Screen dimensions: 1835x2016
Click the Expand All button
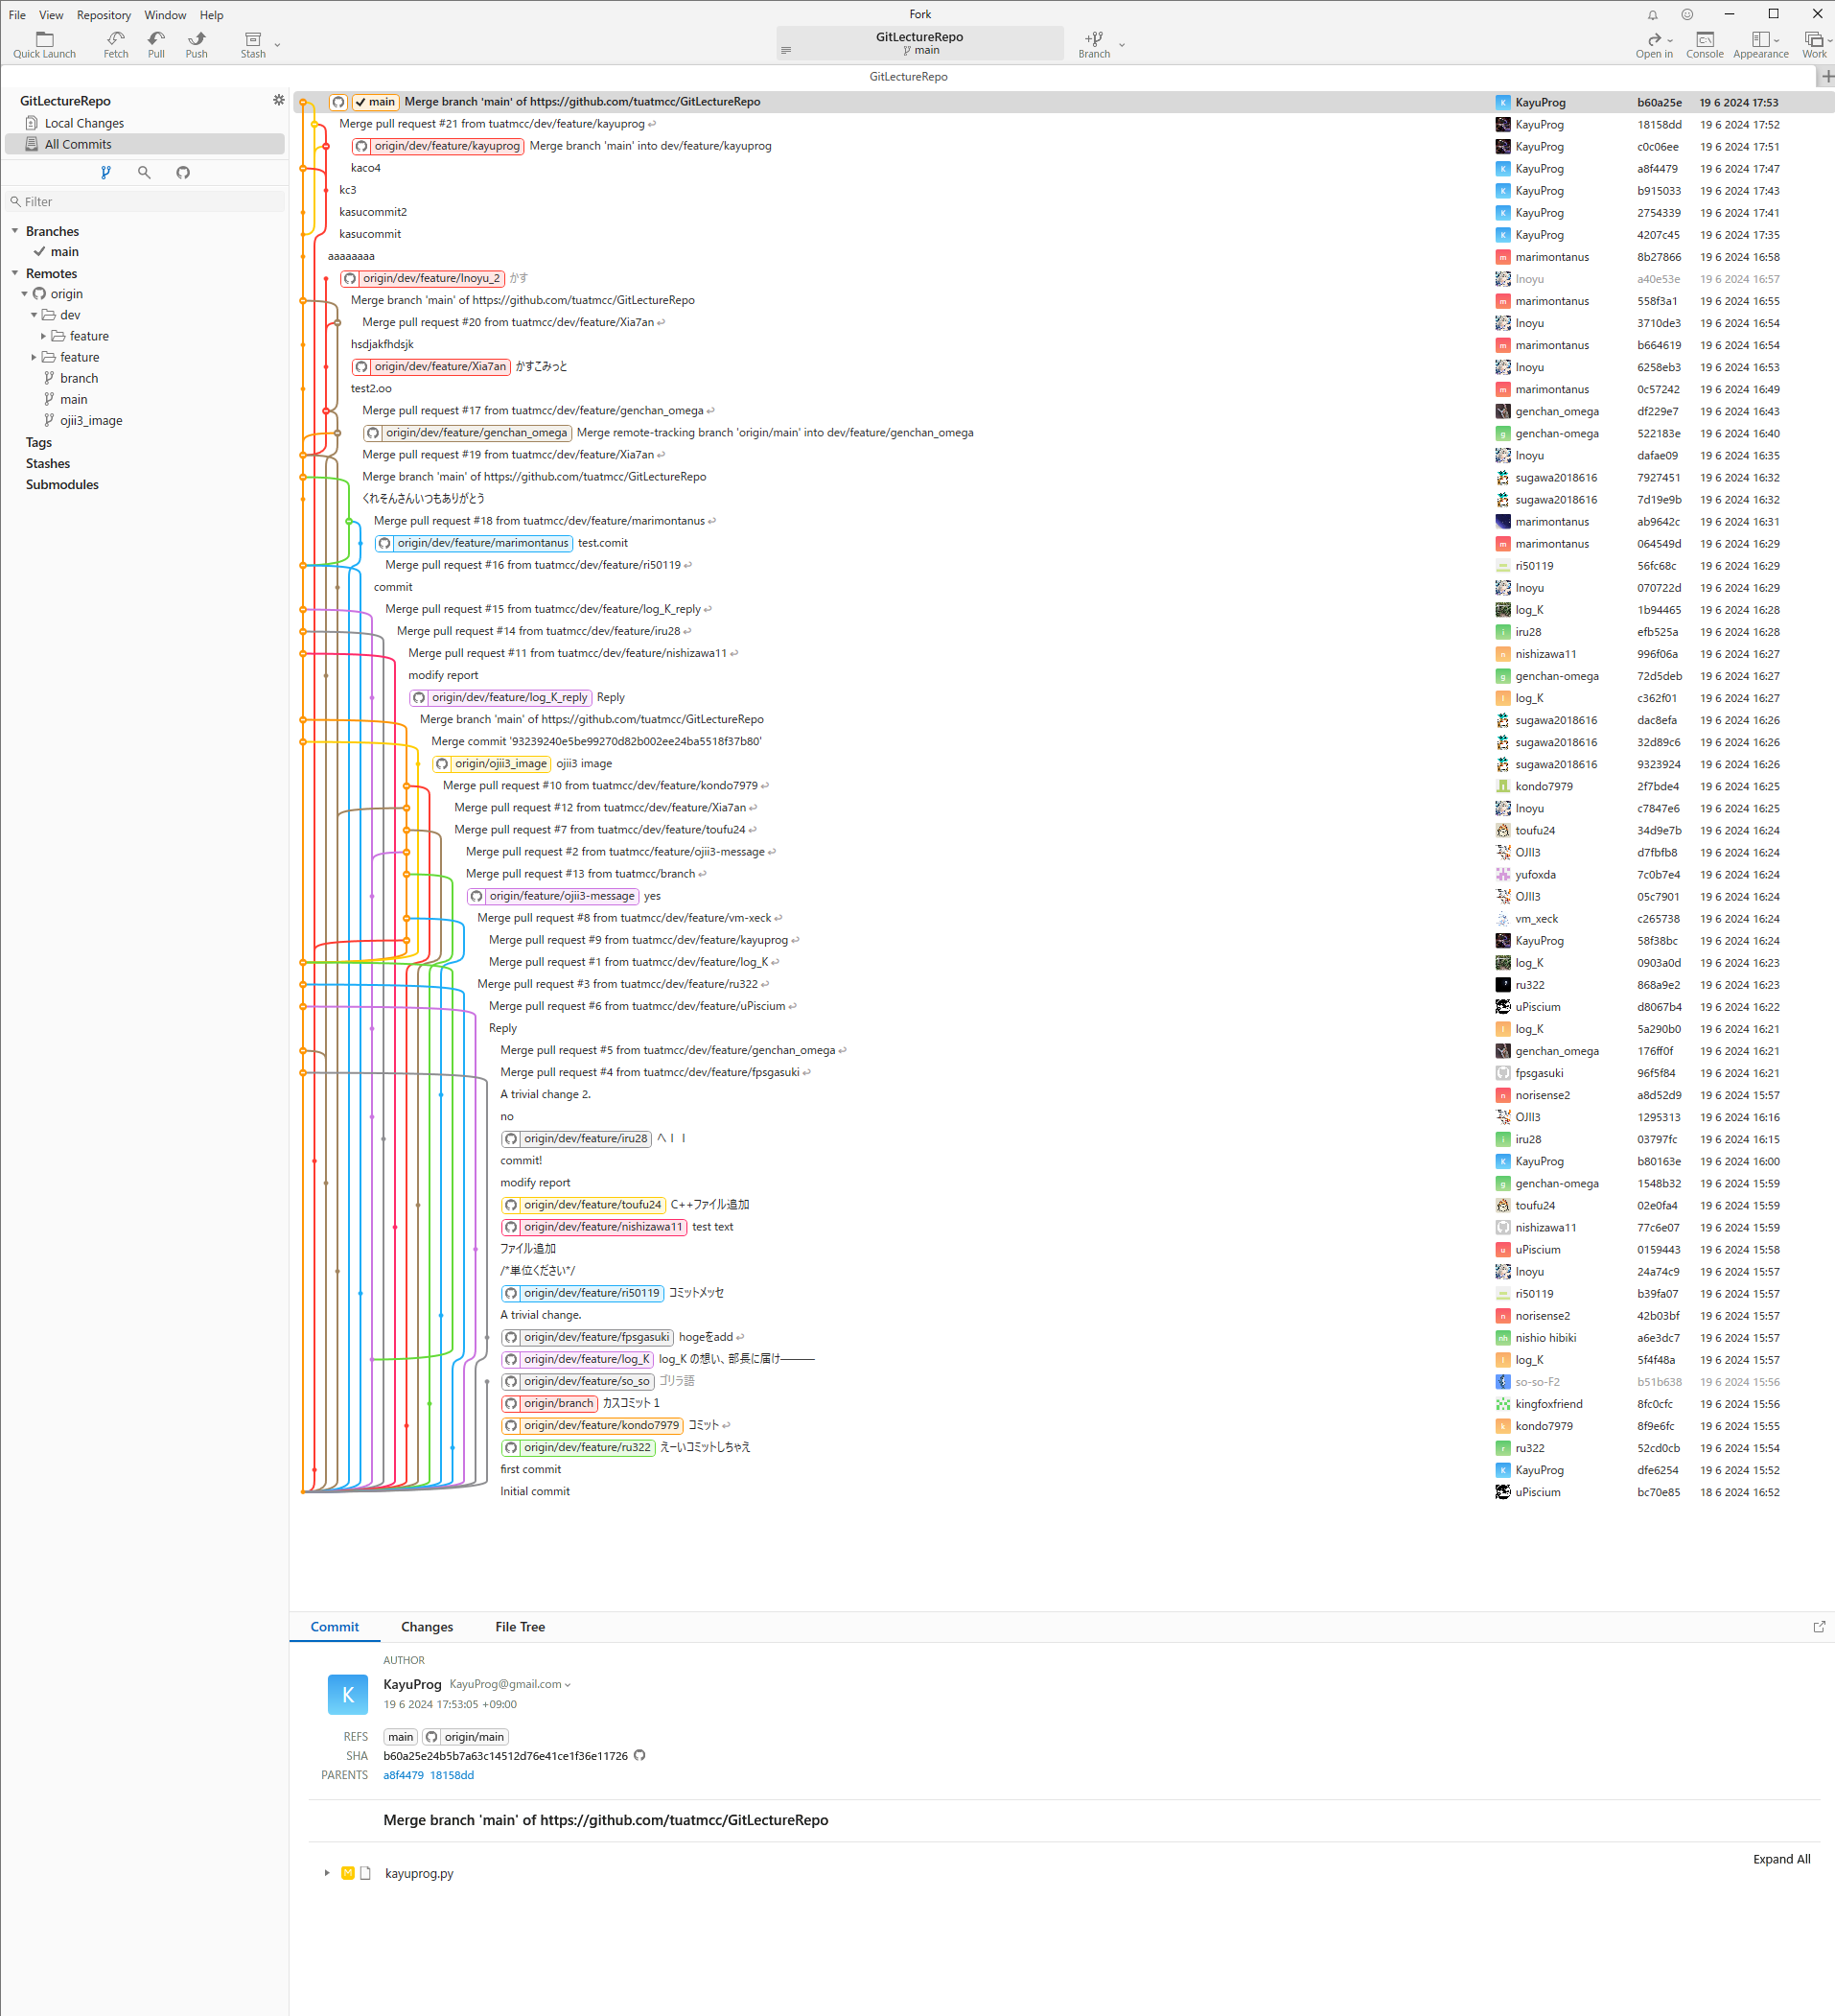1781,1859
